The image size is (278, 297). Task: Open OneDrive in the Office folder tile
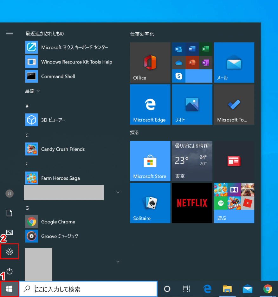pos(179,63)
